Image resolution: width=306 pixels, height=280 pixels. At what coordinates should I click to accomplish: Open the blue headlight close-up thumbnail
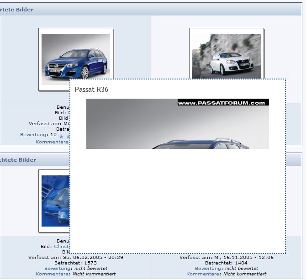click(x=55, y=201)
